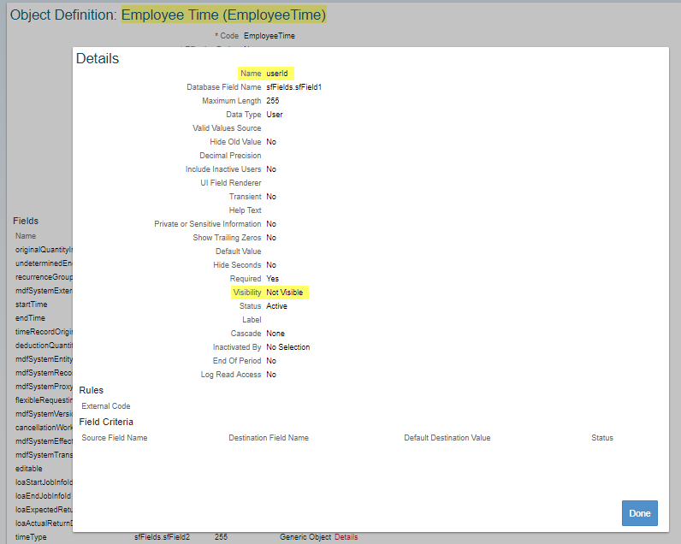681x544 pixels.
Task: Click the Rules section heading
Action: (92, 390)
